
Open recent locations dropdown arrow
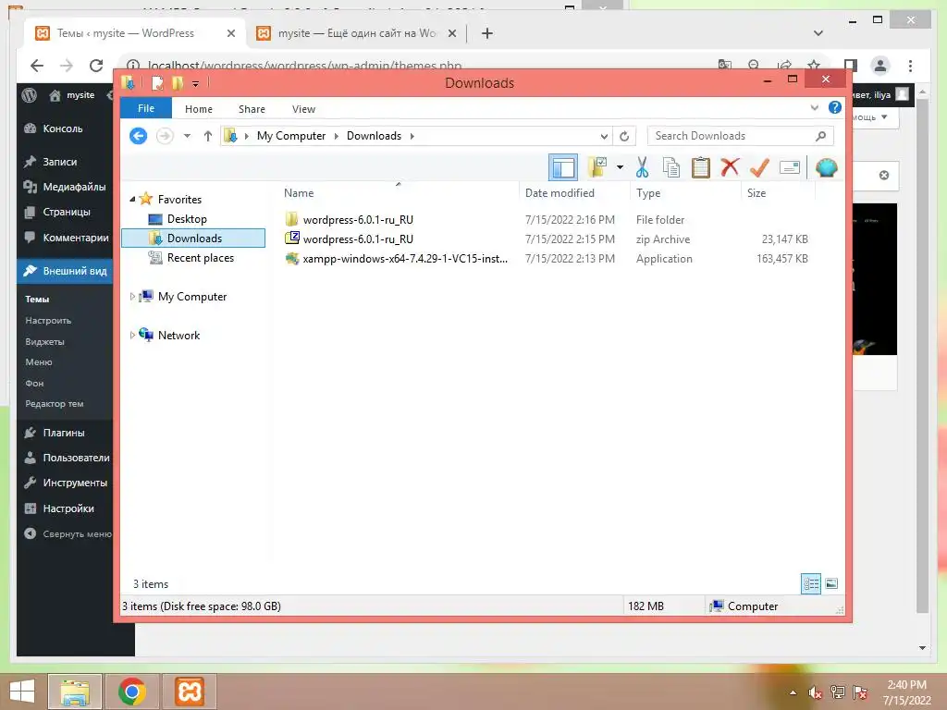click(x=187, y=136)
